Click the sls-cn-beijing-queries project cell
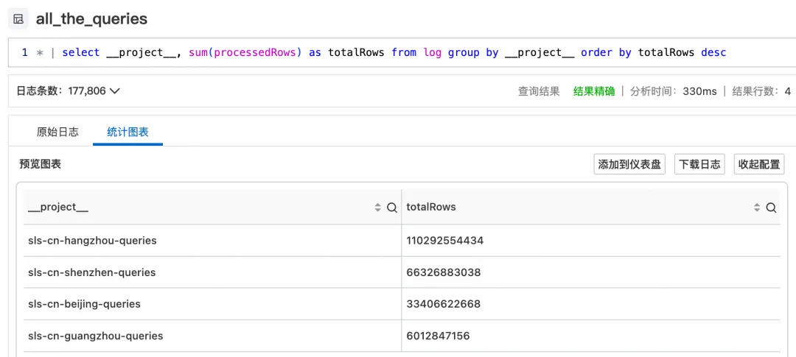The width and height of the screenshot is (796, 357). tap(84, 304)
